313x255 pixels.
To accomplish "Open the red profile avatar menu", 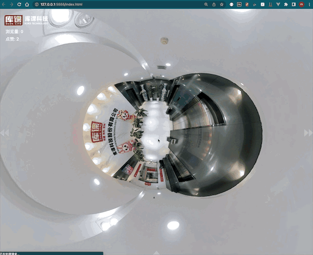I will tap(302, 4).
